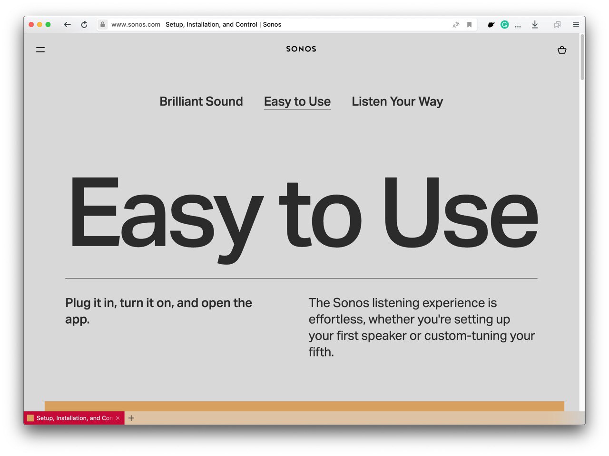Viewport: 609px width, 456px height.
Task: Open the Sonos hamburger menu
Action: coord(40,50)
